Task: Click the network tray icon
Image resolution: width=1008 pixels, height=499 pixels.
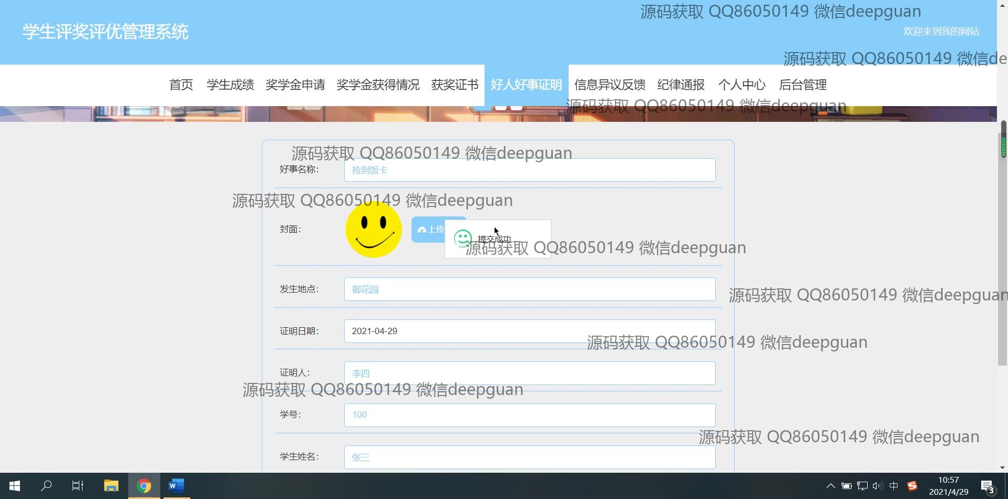Action: [x=862, y=486]
